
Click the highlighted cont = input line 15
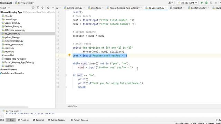100,55
